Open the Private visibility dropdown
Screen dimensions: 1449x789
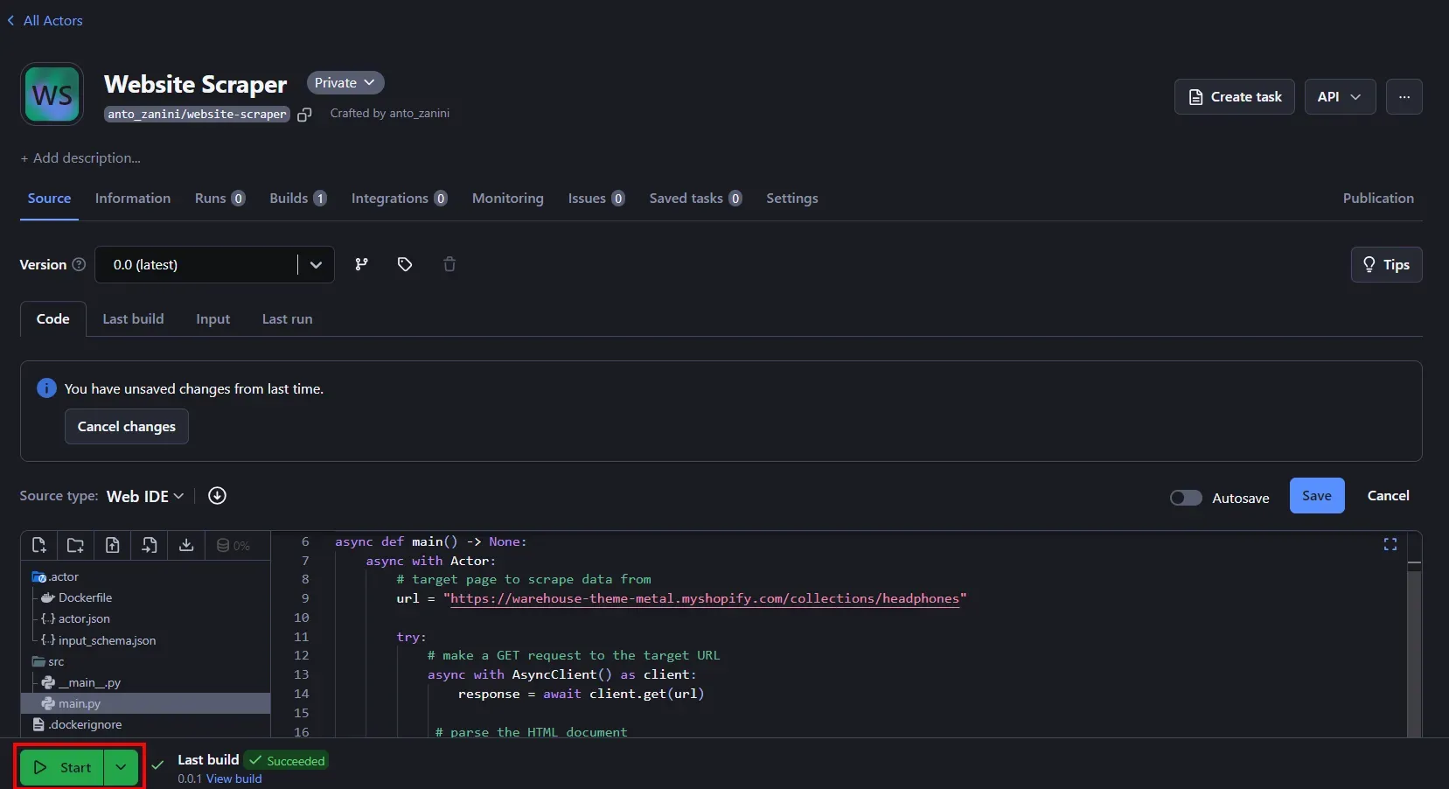[x=345, y=82]
